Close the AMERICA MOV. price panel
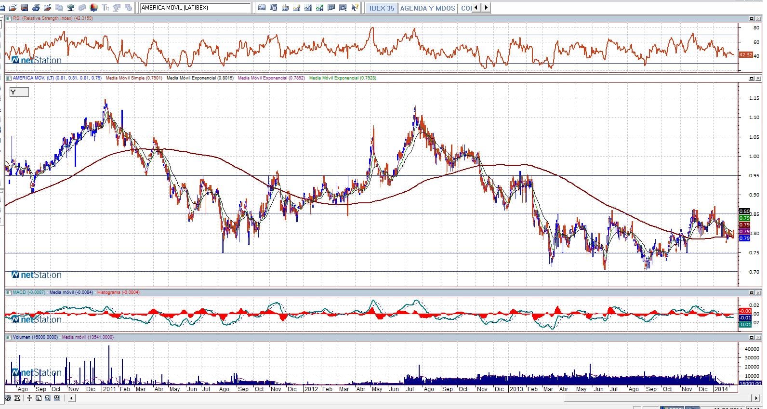The image size is (767, 409). click(x=758, y=78)
